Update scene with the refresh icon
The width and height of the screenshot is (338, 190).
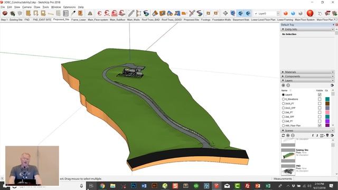pyautogui.click(x=283, y=135)
